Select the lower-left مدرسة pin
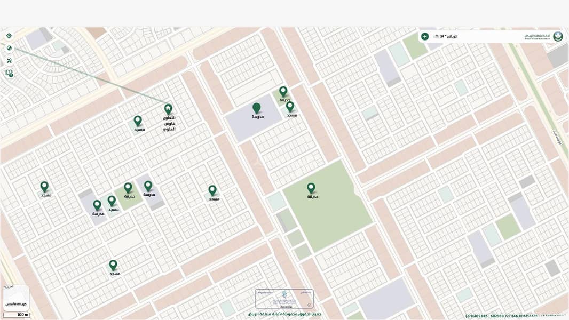 tap(97, 205)
